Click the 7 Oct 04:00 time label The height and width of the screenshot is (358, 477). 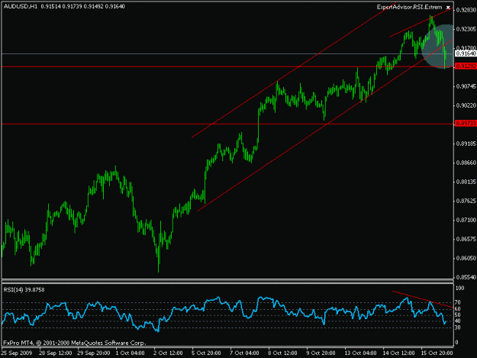coord(244,353)
